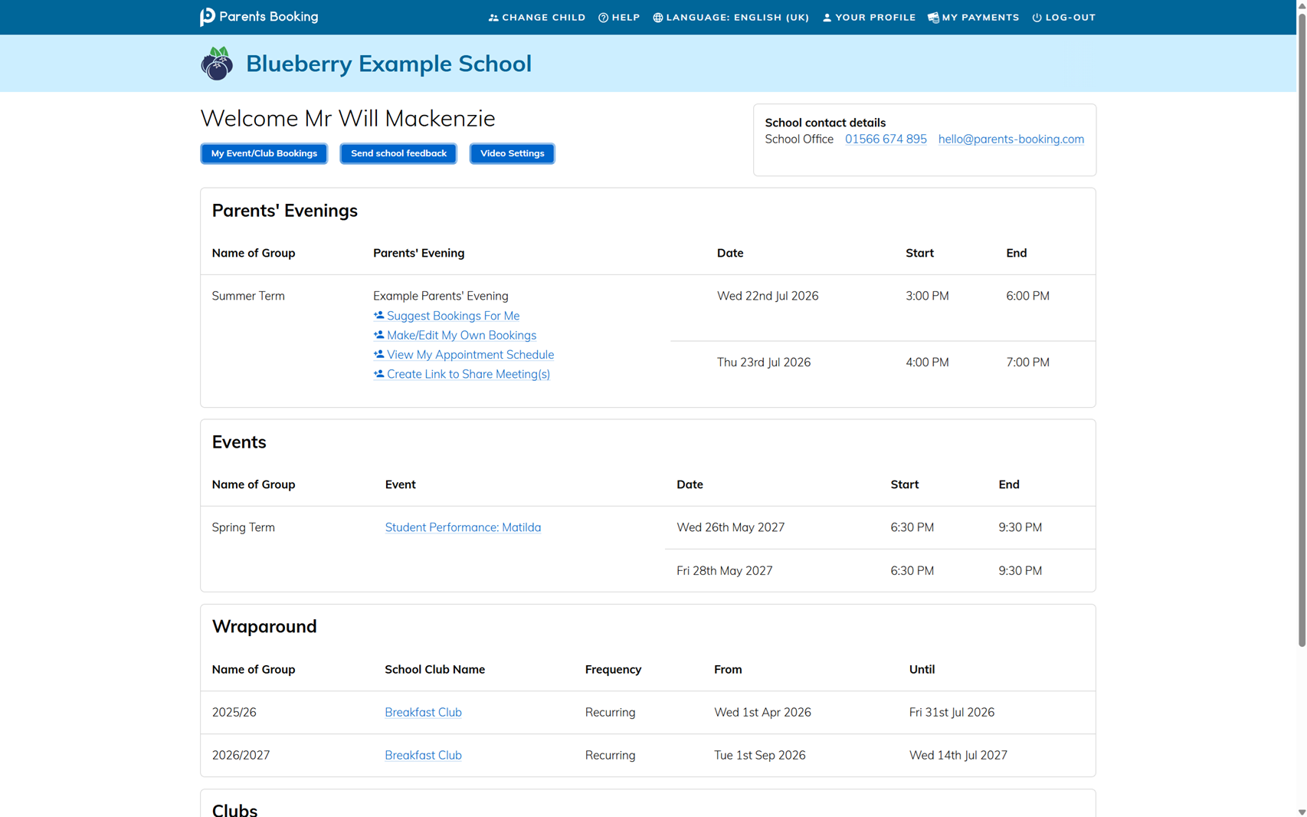Click the Summer Term group cell
Screen dimensions: 1307x817
[248, 296]
